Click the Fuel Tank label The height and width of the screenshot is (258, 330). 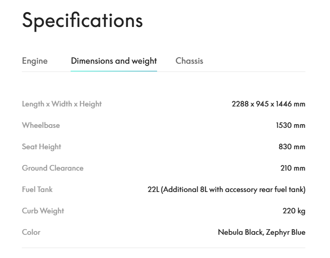click(37, 189)
